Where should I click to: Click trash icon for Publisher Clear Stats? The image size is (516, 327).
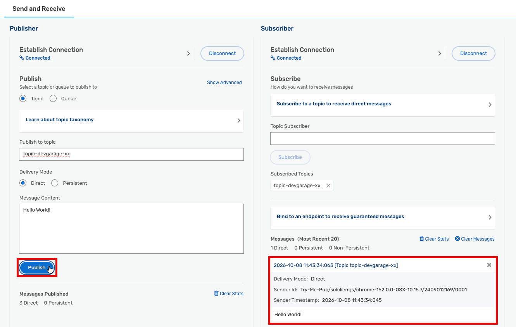216,293
